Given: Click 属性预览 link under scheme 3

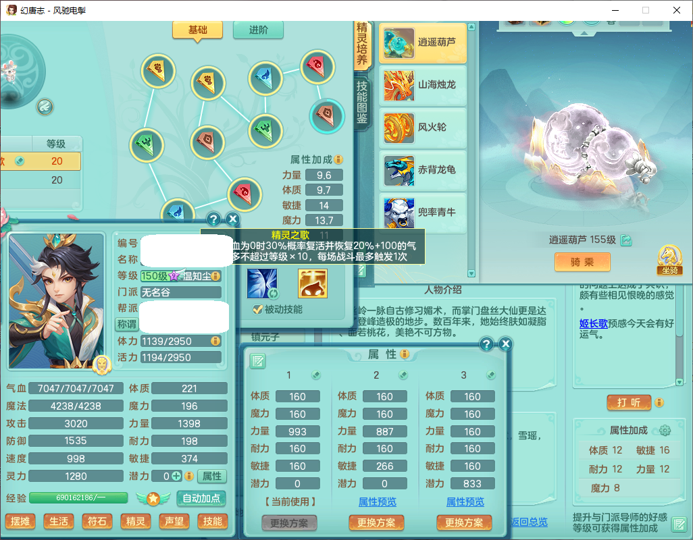Looking at the screenshot, I should pyautogui.click(x=465, y=502).
